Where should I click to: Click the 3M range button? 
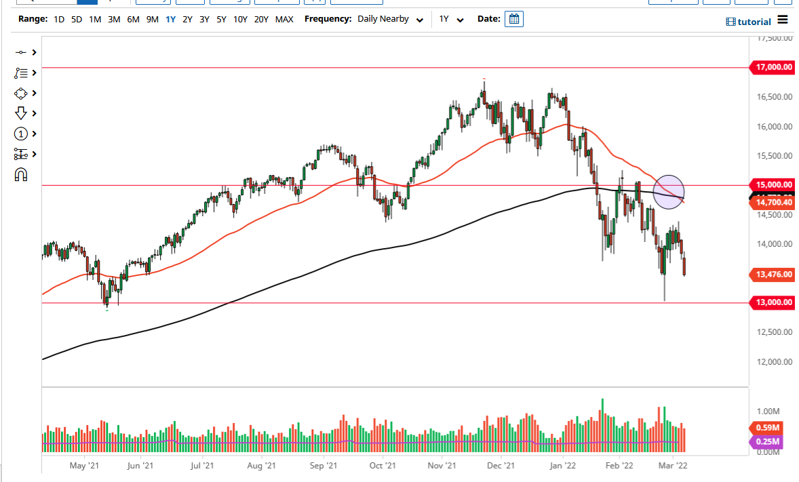[x=114, y=19]
